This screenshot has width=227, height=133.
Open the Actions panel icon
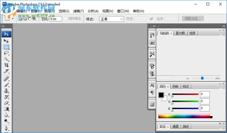click(x=152, y=43)
